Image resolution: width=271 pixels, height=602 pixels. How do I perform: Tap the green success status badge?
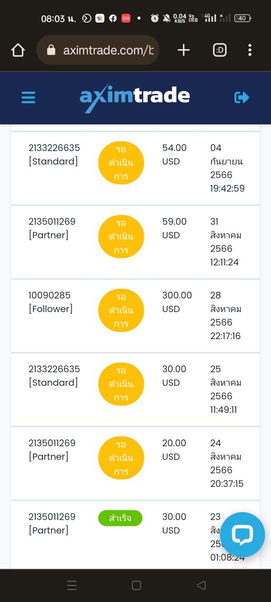click(120, 518)
